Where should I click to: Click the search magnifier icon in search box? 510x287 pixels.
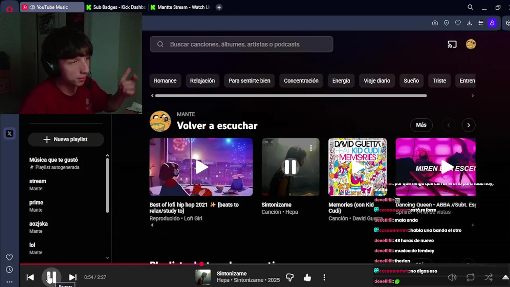coord(160,44)
